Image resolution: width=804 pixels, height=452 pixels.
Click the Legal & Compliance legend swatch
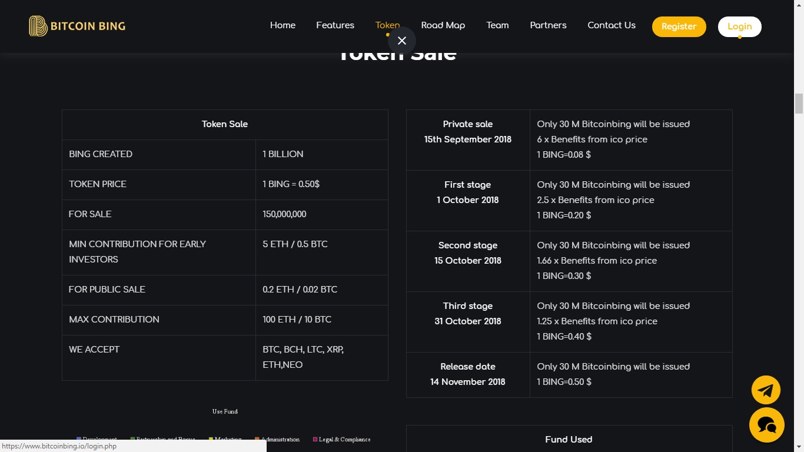[315, 439]
